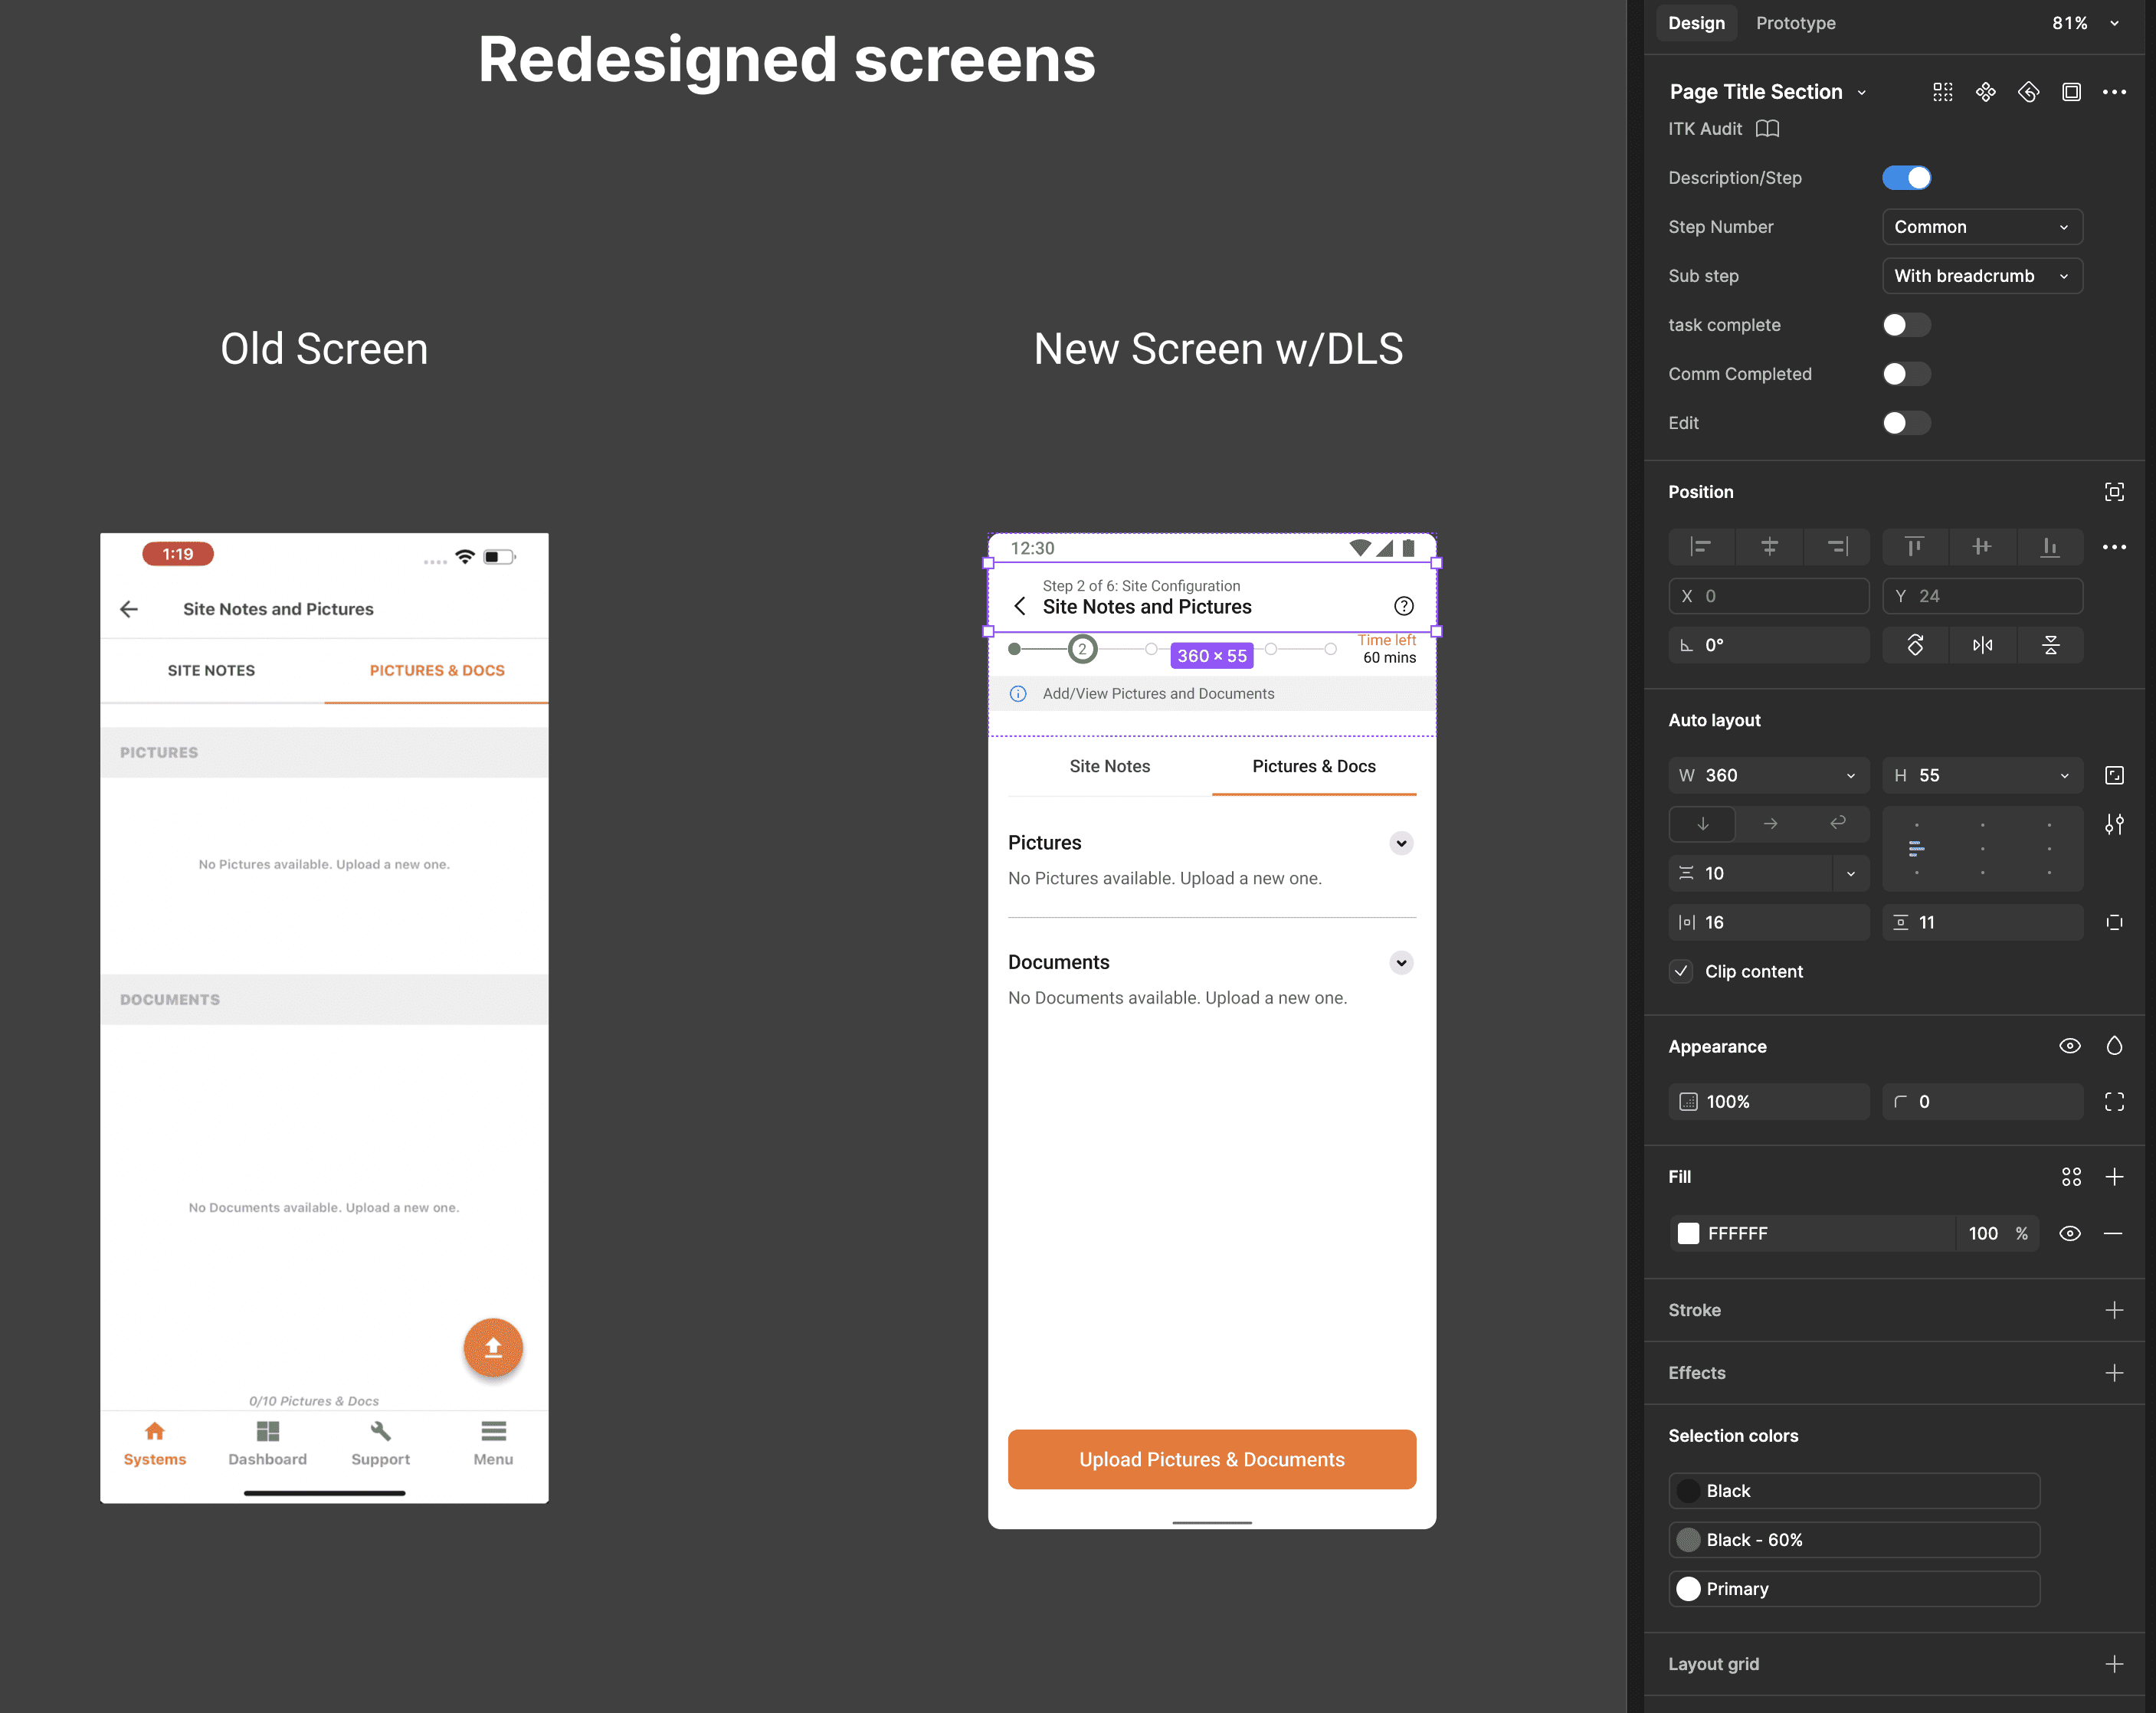Click flip horizontal icon in Position
Screen dimensions: 2156x1713
tap(1982, 645)
